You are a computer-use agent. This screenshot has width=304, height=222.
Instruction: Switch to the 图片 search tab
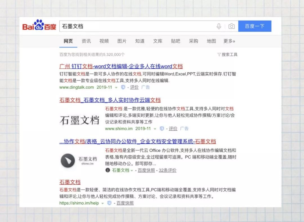point(122,41)
